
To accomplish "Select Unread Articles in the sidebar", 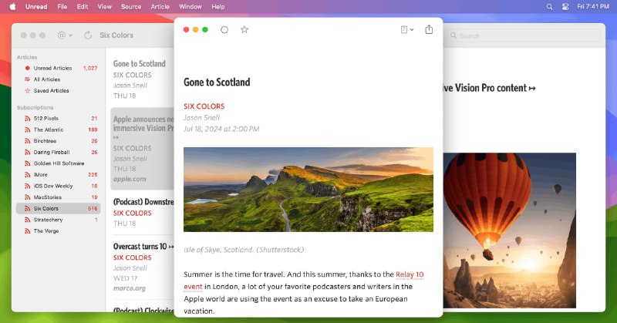I will pos(52,68).
